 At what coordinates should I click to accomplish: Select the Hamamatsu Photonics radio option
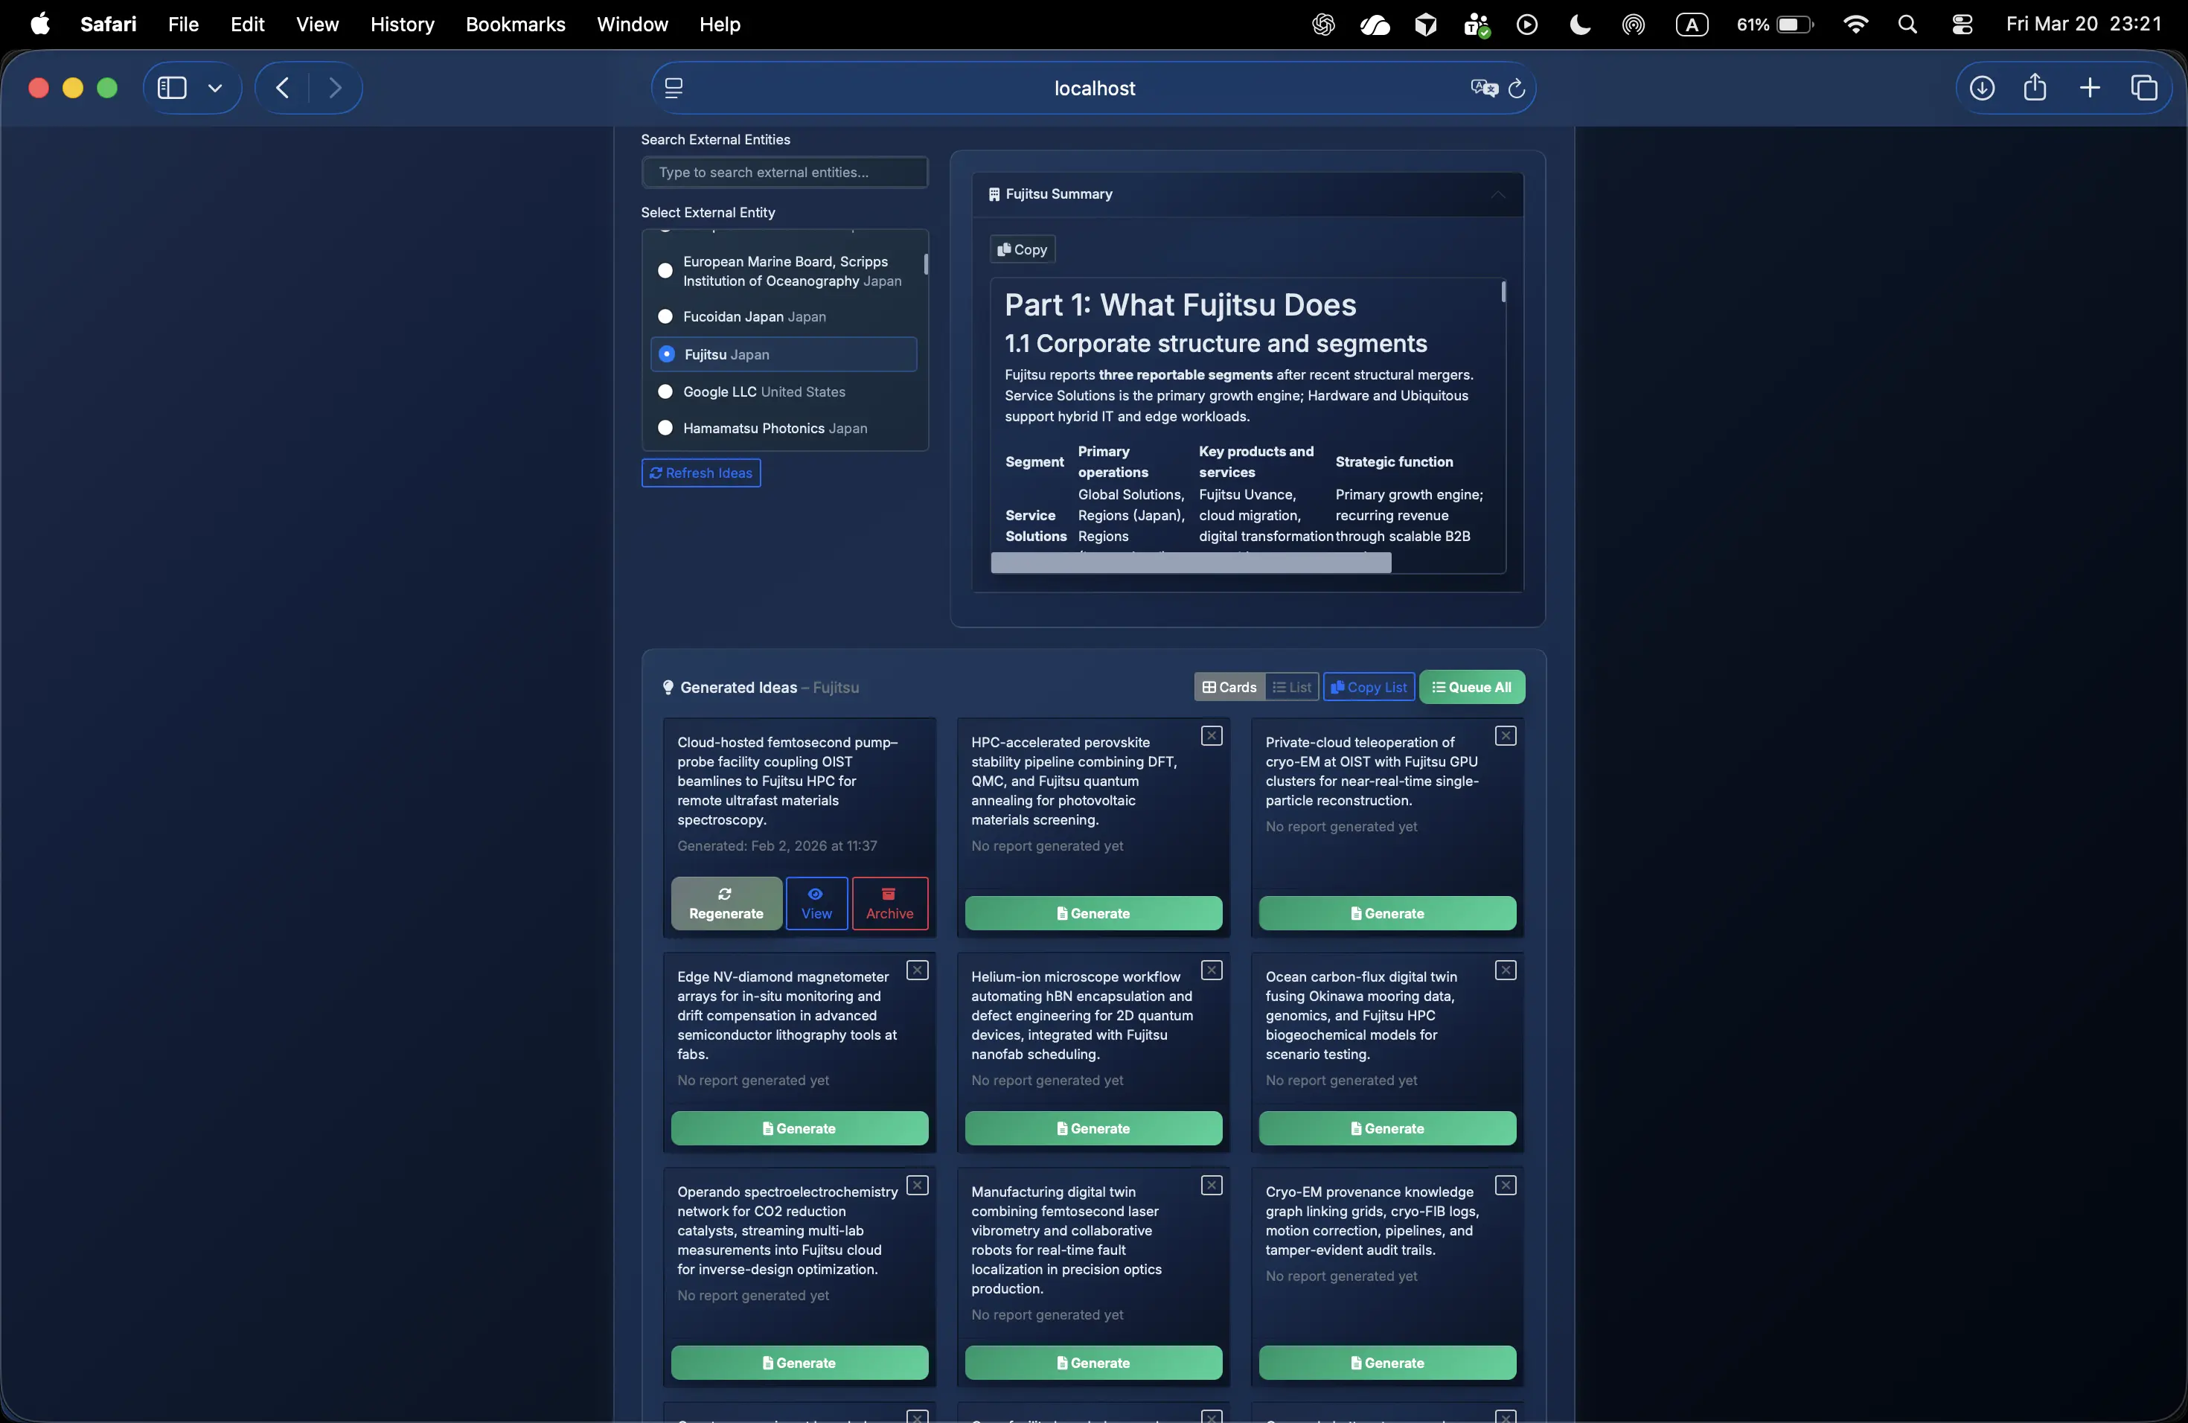click(x=665, y=429)
